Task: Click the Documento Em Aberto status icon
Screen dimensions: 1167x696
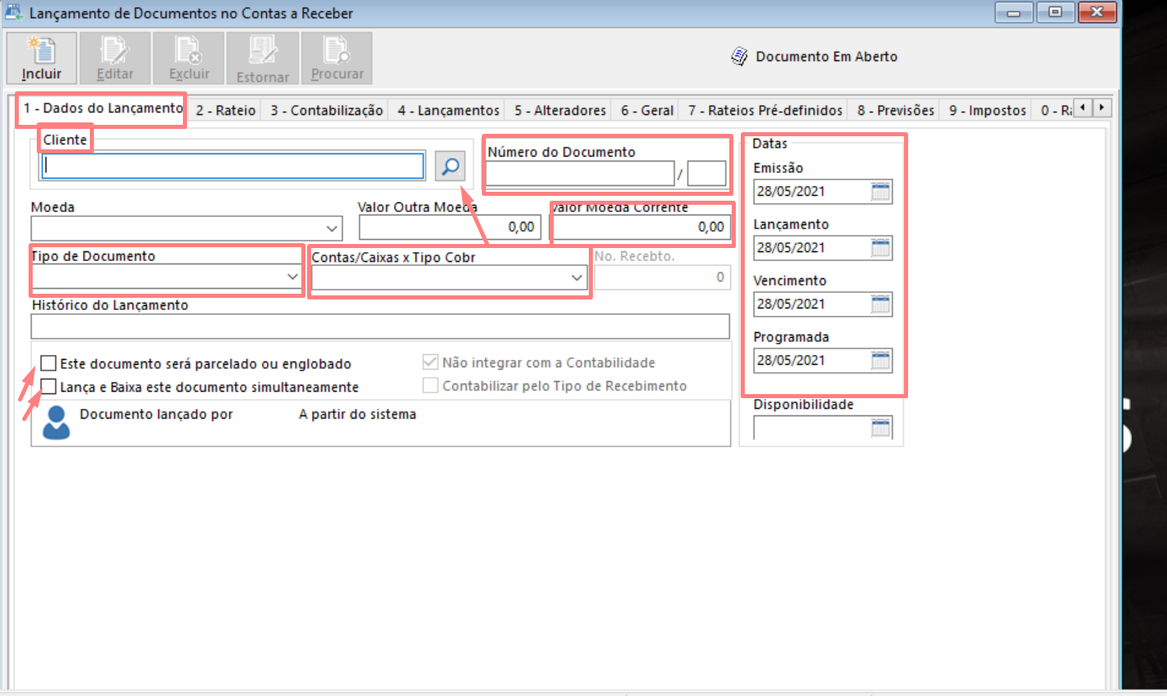Action: coord(739,56)
